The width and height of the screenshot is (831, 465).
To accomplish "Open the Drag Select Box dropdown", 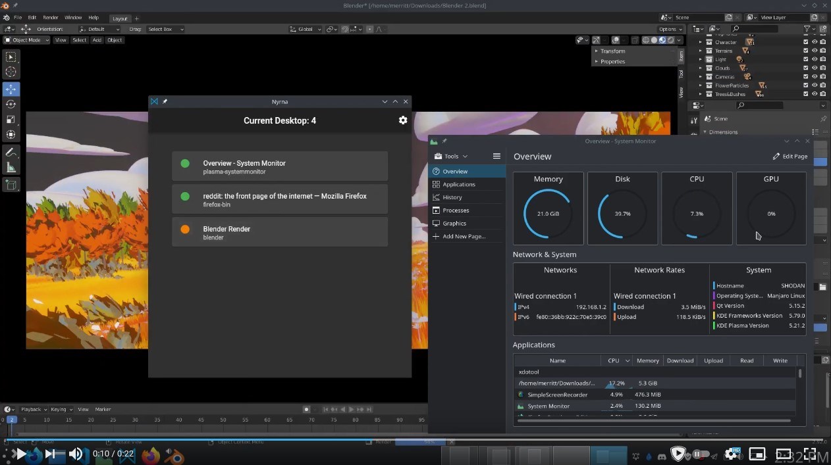I will 165,29.
